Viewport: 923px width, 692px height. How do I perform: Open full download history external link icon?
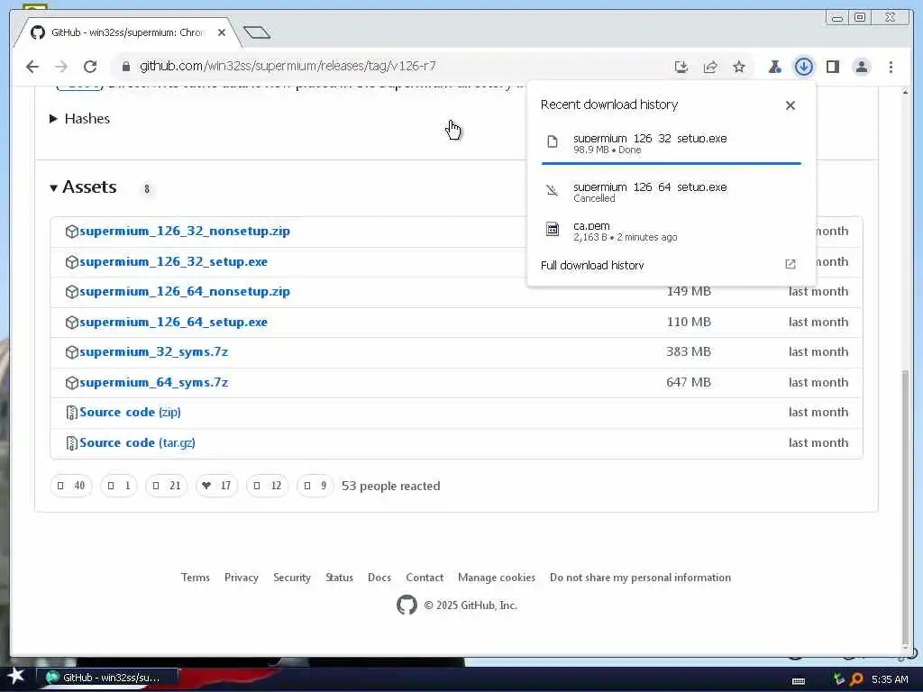790,264
